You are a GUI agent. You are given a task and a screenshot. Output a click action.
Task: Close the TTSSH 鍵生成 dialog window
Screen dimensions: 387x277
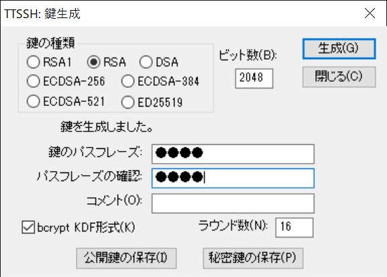pyautogui.click(x=370, y=13)
